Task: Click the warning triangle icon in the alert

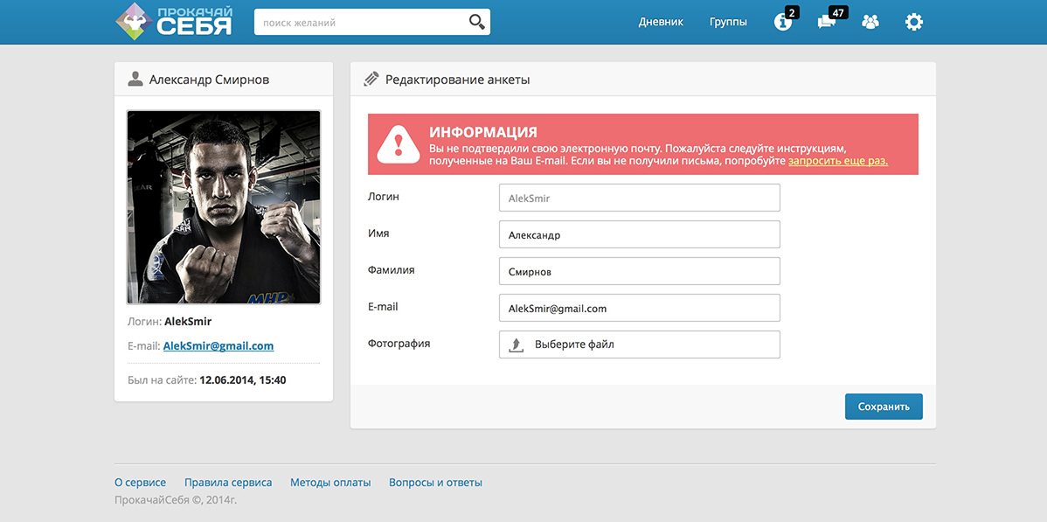Action: (x=399, y=144)
